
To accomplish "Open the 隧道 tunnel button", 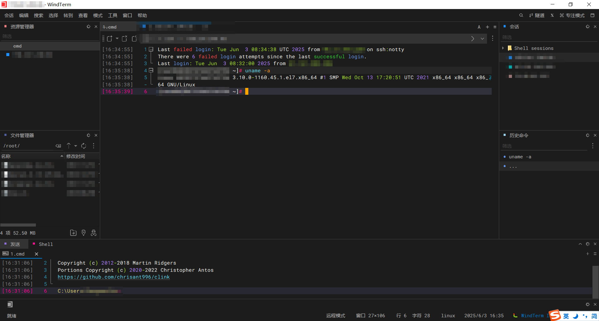I will click(537, 16).
